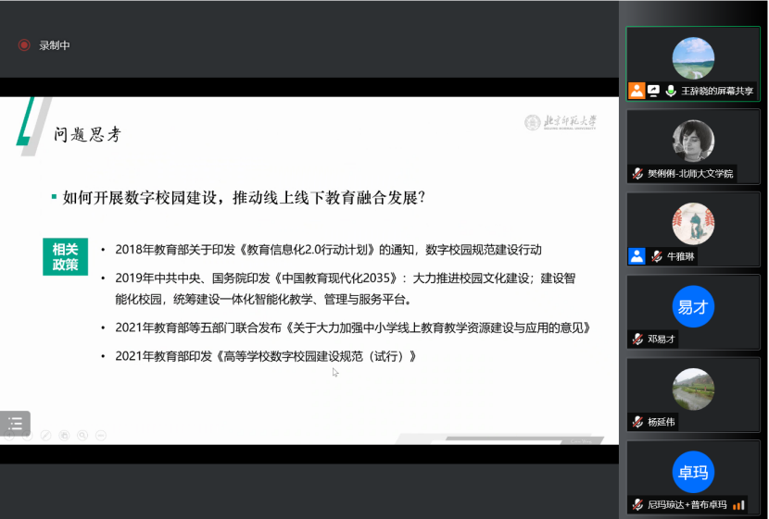This screenshot has width=769, height=519.
Task: Select the 易才 blue avatar
Action: 693,307
